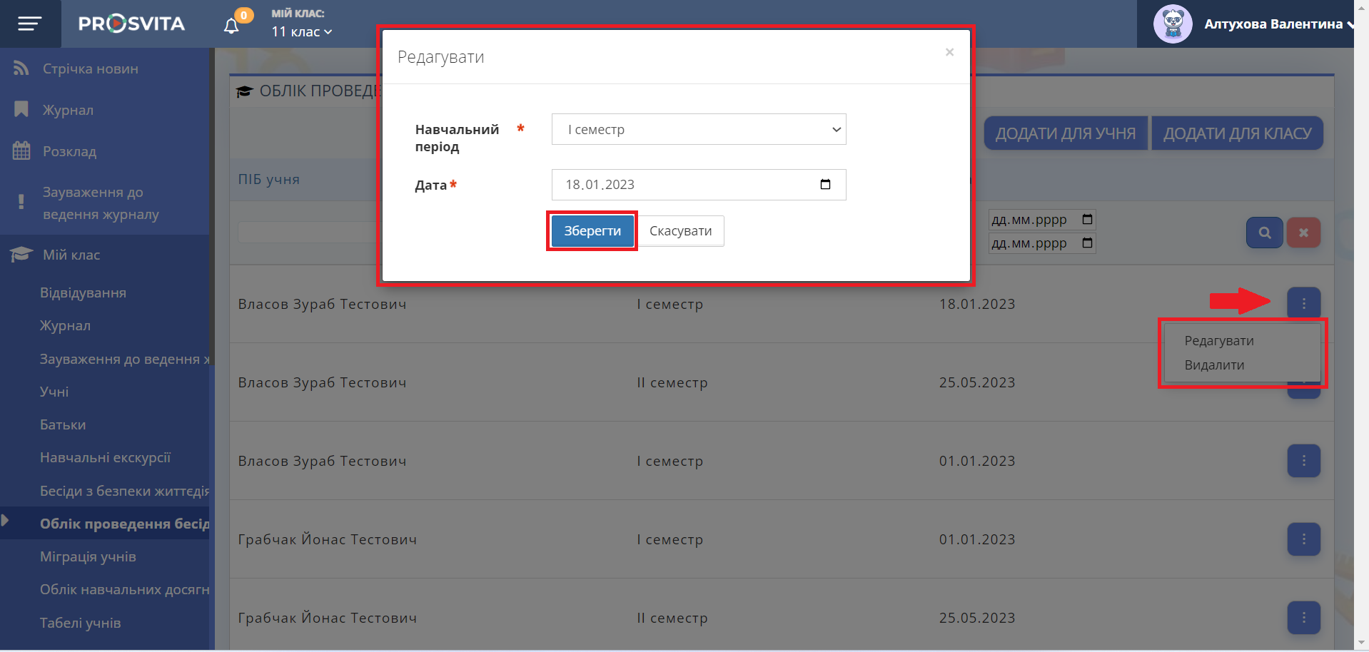This screenshot has height=652, width=1369.
Task: Open the 11 клас class selector
Action: pos(301,32)
